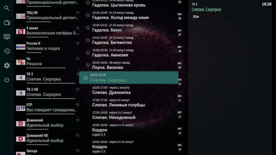Click archive clock icon on Домашний HD row
276x155 pixels.
(x=78, y=135)
